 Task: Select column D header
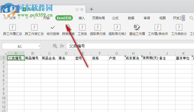(x=66, y=53)
